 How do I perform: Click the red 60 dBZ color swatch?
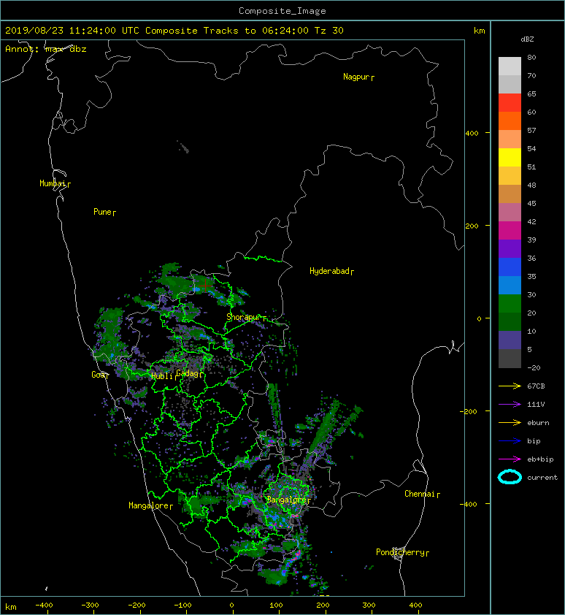[510, 102]
